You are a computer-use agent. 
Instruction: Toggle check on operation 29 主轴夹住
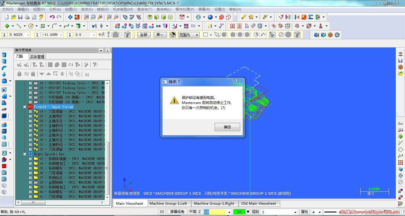[x=36, y=135]
